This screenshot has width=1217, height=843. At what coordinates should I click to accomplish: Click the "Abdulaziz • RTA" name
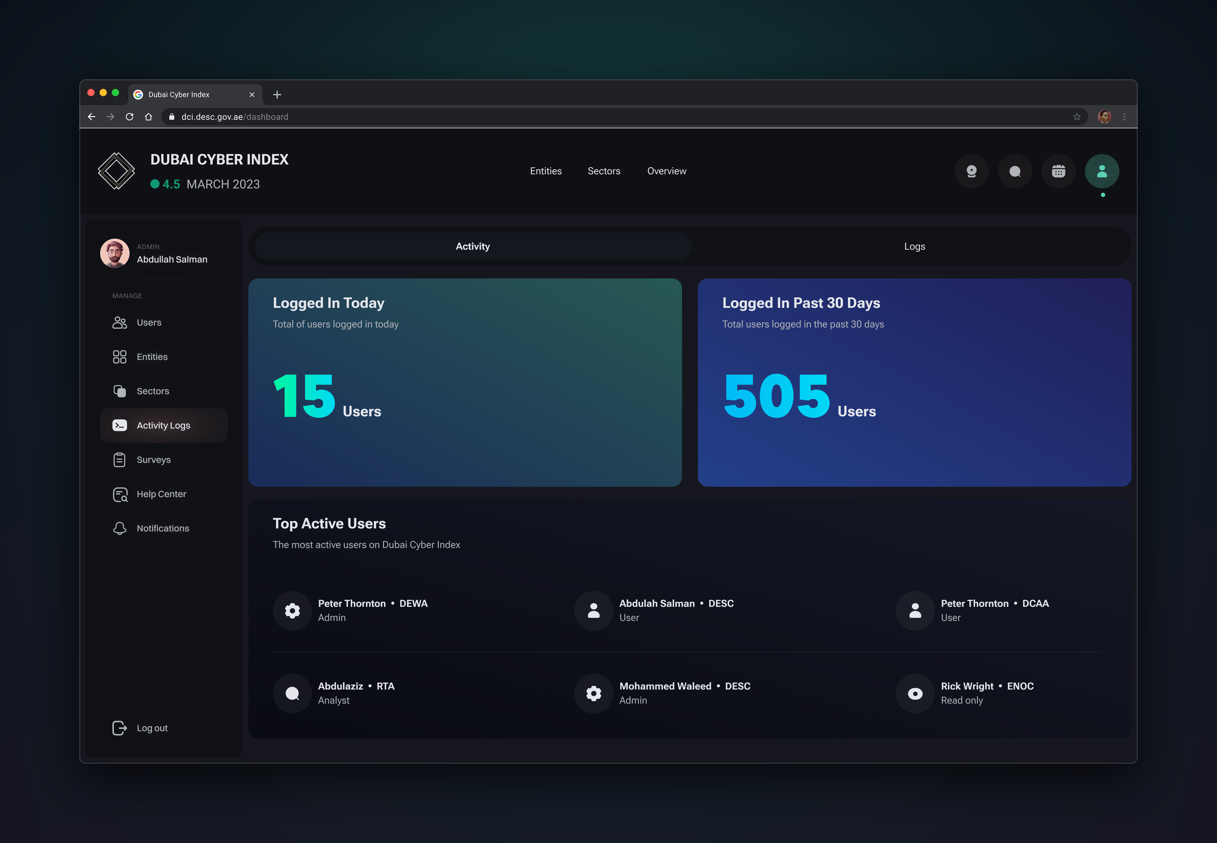[356, 686]
